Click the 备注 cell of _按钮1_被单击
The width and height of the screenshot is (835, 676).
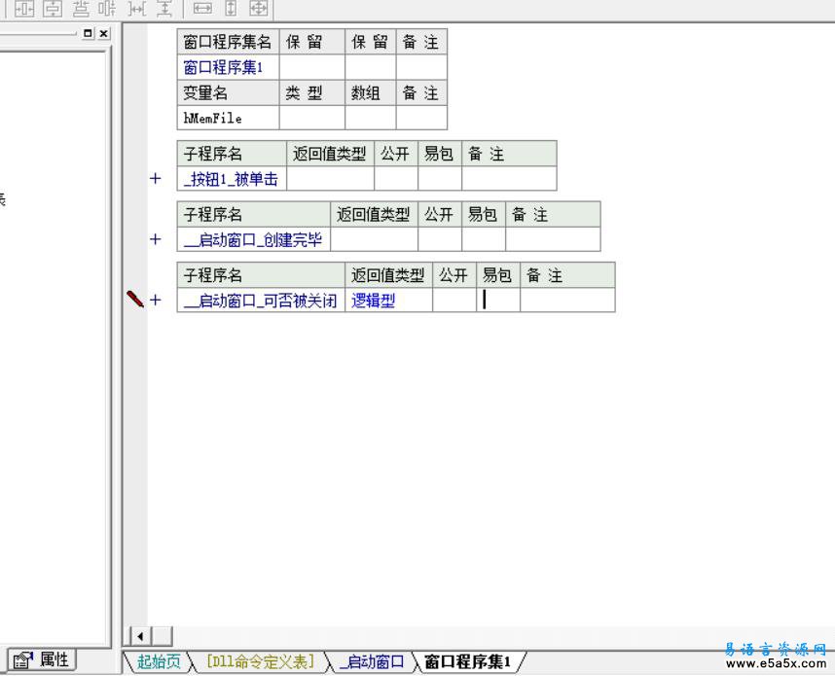[509, 179]
